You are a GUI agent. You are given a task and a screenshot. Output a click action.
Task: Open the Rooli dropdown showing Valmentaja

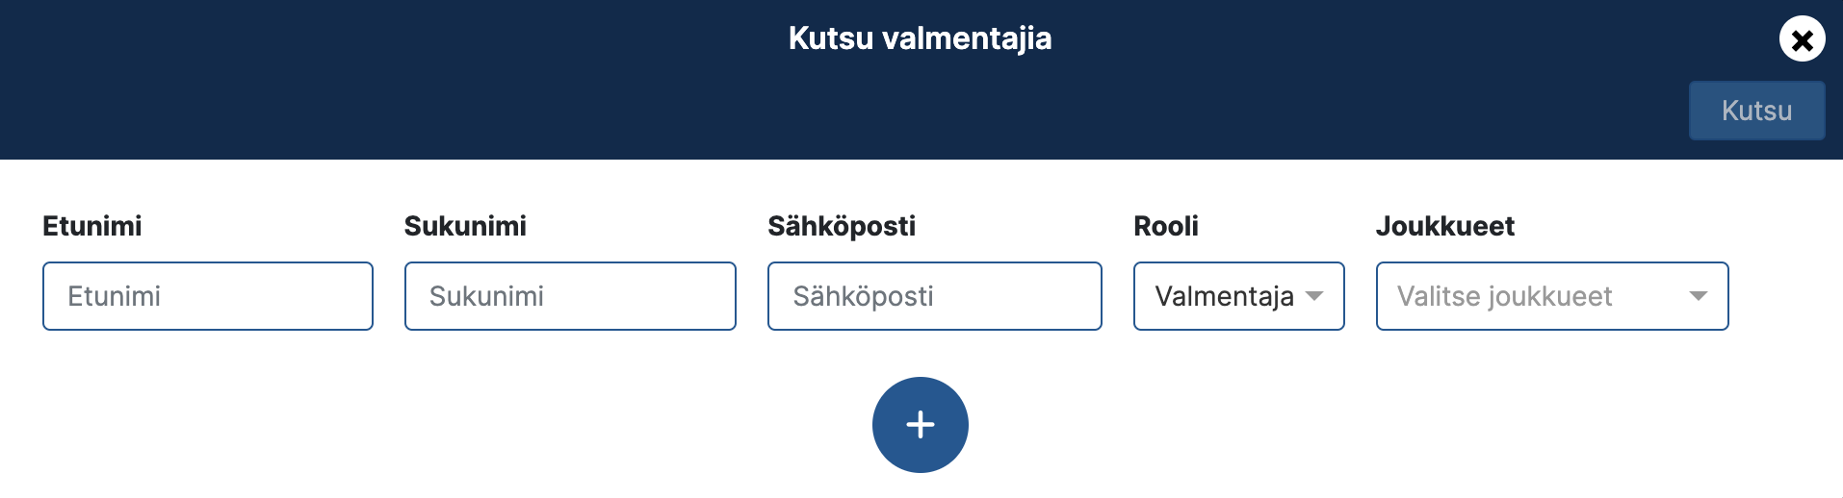[x=1238, y=296]
